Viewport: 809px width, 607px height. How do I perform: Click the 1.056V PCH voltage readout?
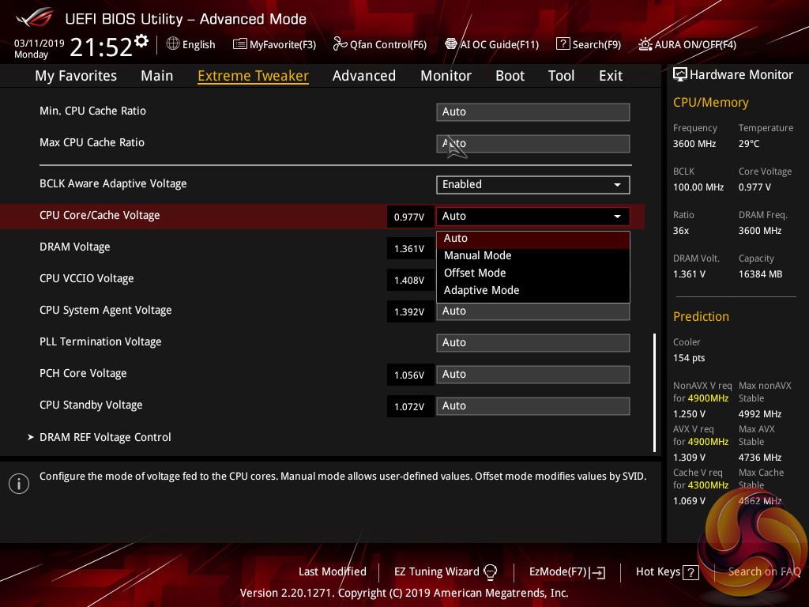pyautogui.click(x=410, y=375)
